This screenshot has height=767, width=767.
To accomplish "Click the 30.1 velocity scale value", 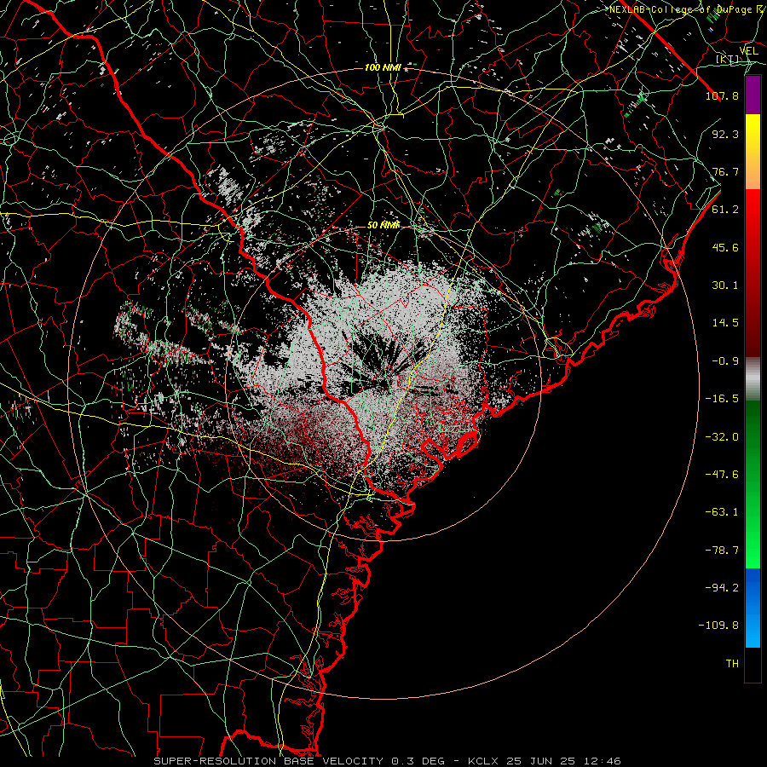I will 725,285.
